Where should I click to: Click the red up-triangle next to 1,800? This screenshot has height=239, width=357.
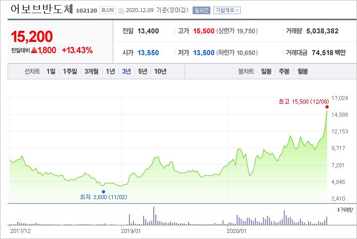[34, 50]
